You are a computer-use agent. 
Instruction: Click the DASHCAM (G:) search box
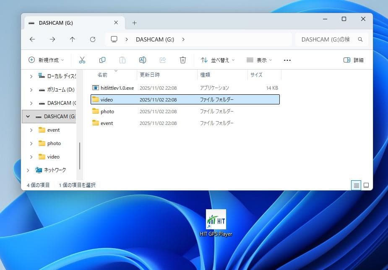point(326,39)
